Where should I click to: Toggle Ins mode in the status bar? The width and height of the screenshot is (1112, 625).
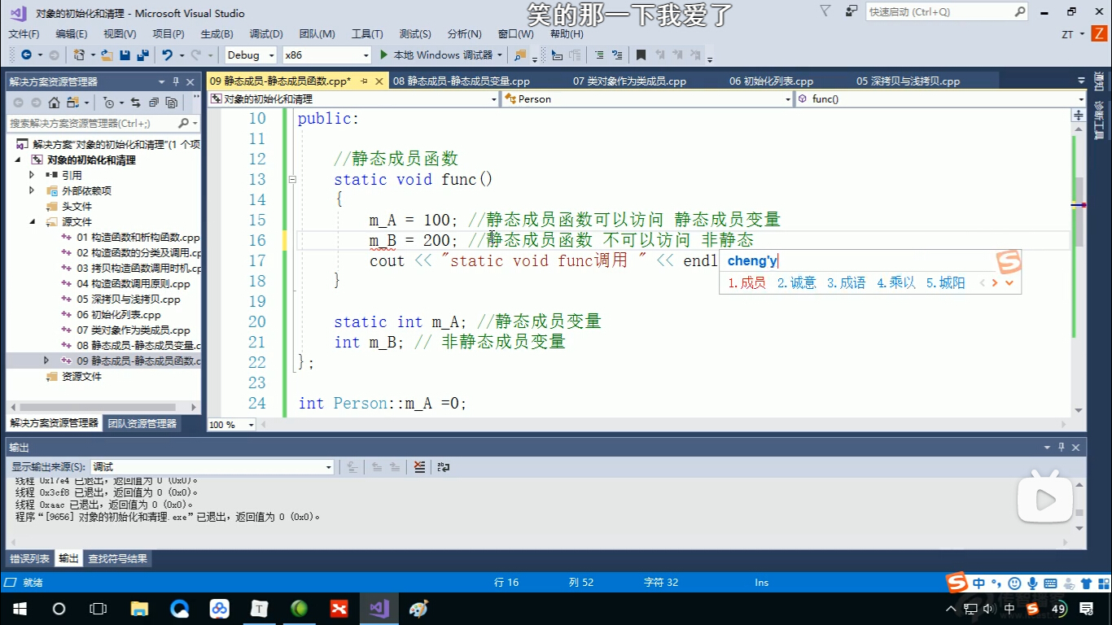(761, 583)
